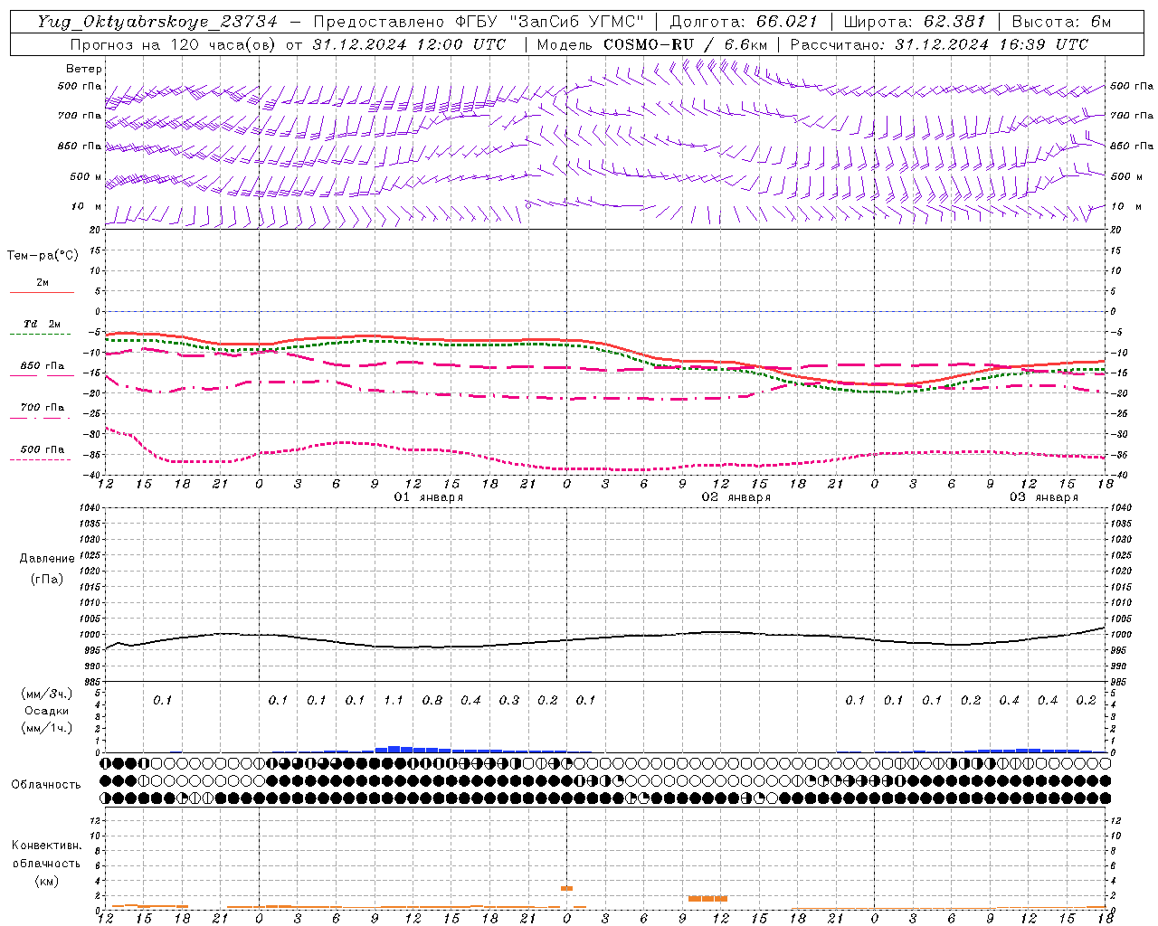Click the Облачность cloud cover label
Viewport: 1158px width, 926px height.
pos(46,785)
